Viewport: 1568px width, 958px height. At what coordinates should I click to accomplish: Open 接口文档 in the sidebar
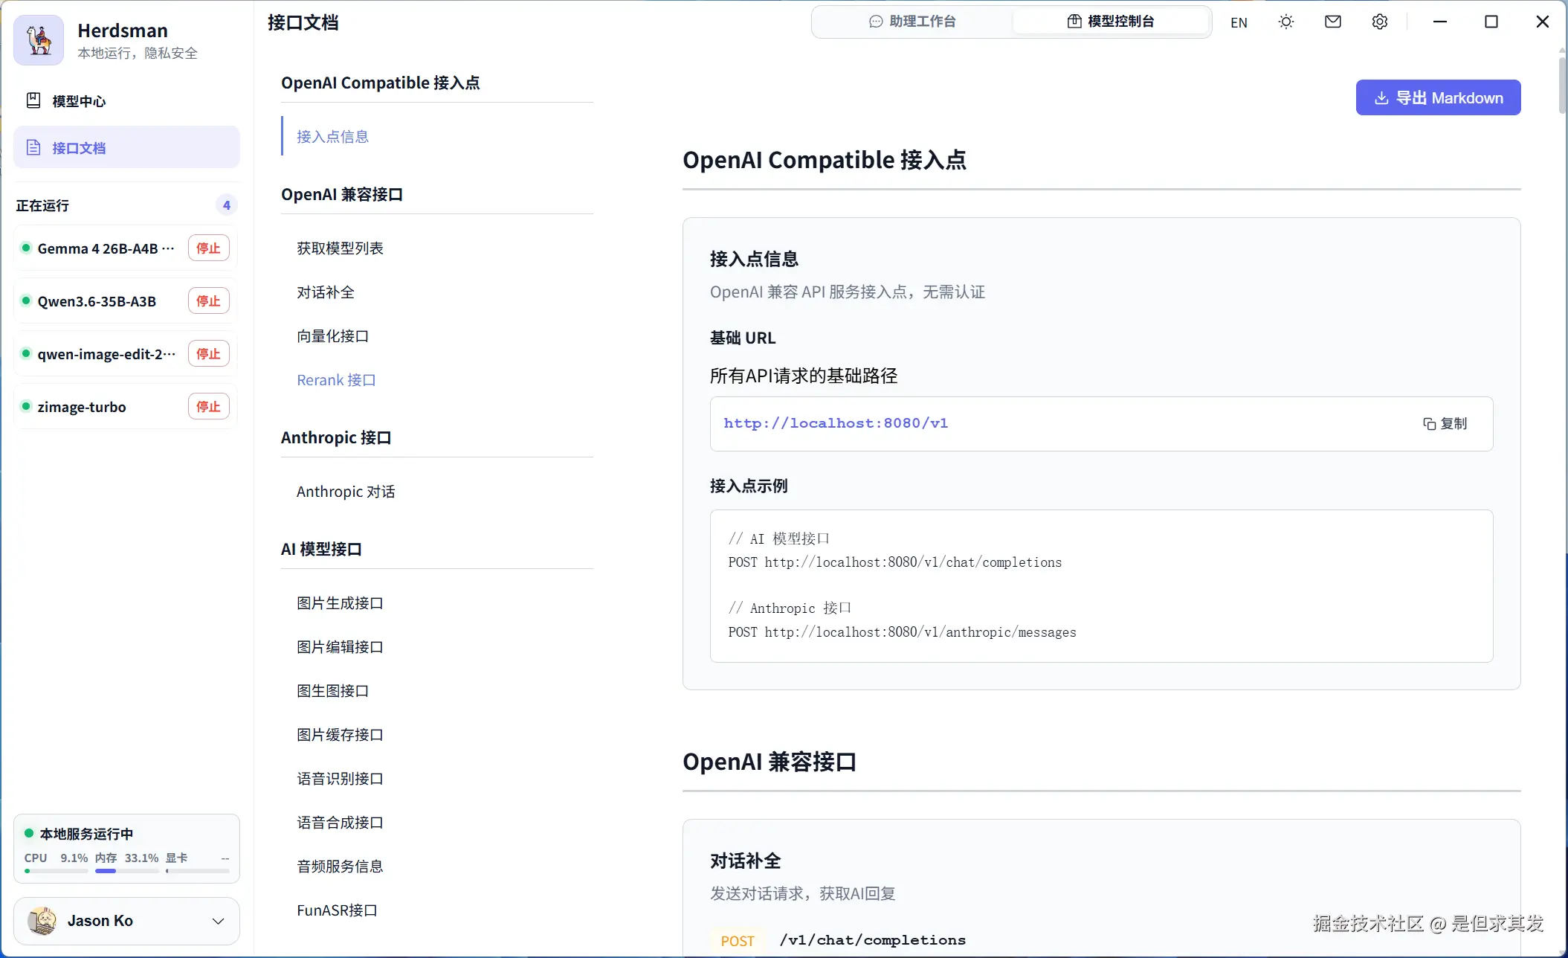127,147
